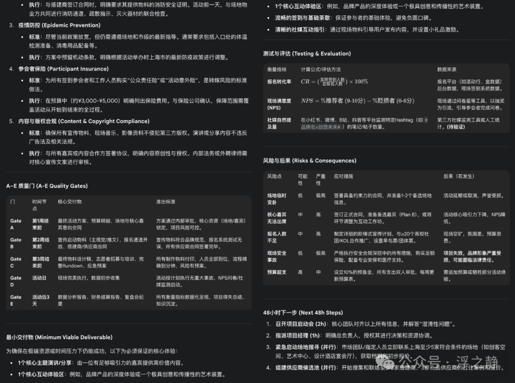Select the "衡量指标" column header

[277, 70]
